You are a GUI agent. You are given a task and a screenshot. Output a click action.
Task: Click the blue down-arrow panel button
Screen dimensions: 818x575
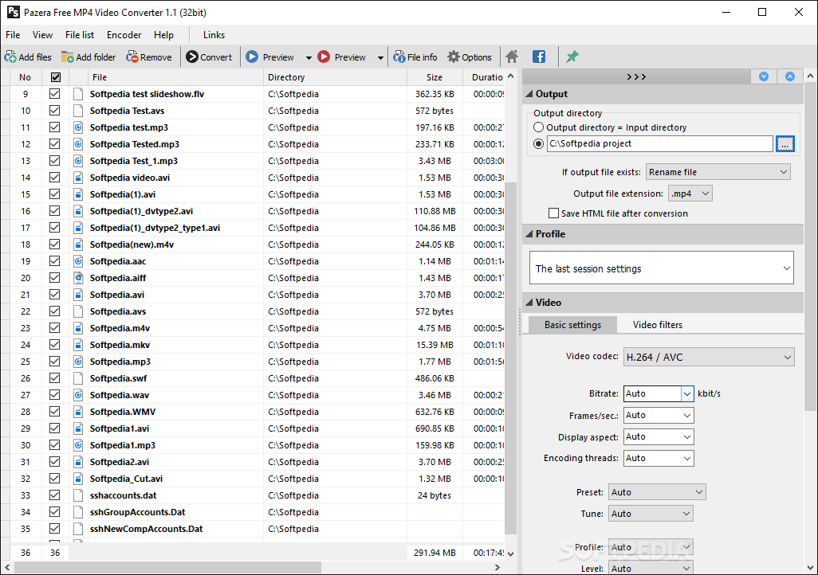[x=764, y=76]
